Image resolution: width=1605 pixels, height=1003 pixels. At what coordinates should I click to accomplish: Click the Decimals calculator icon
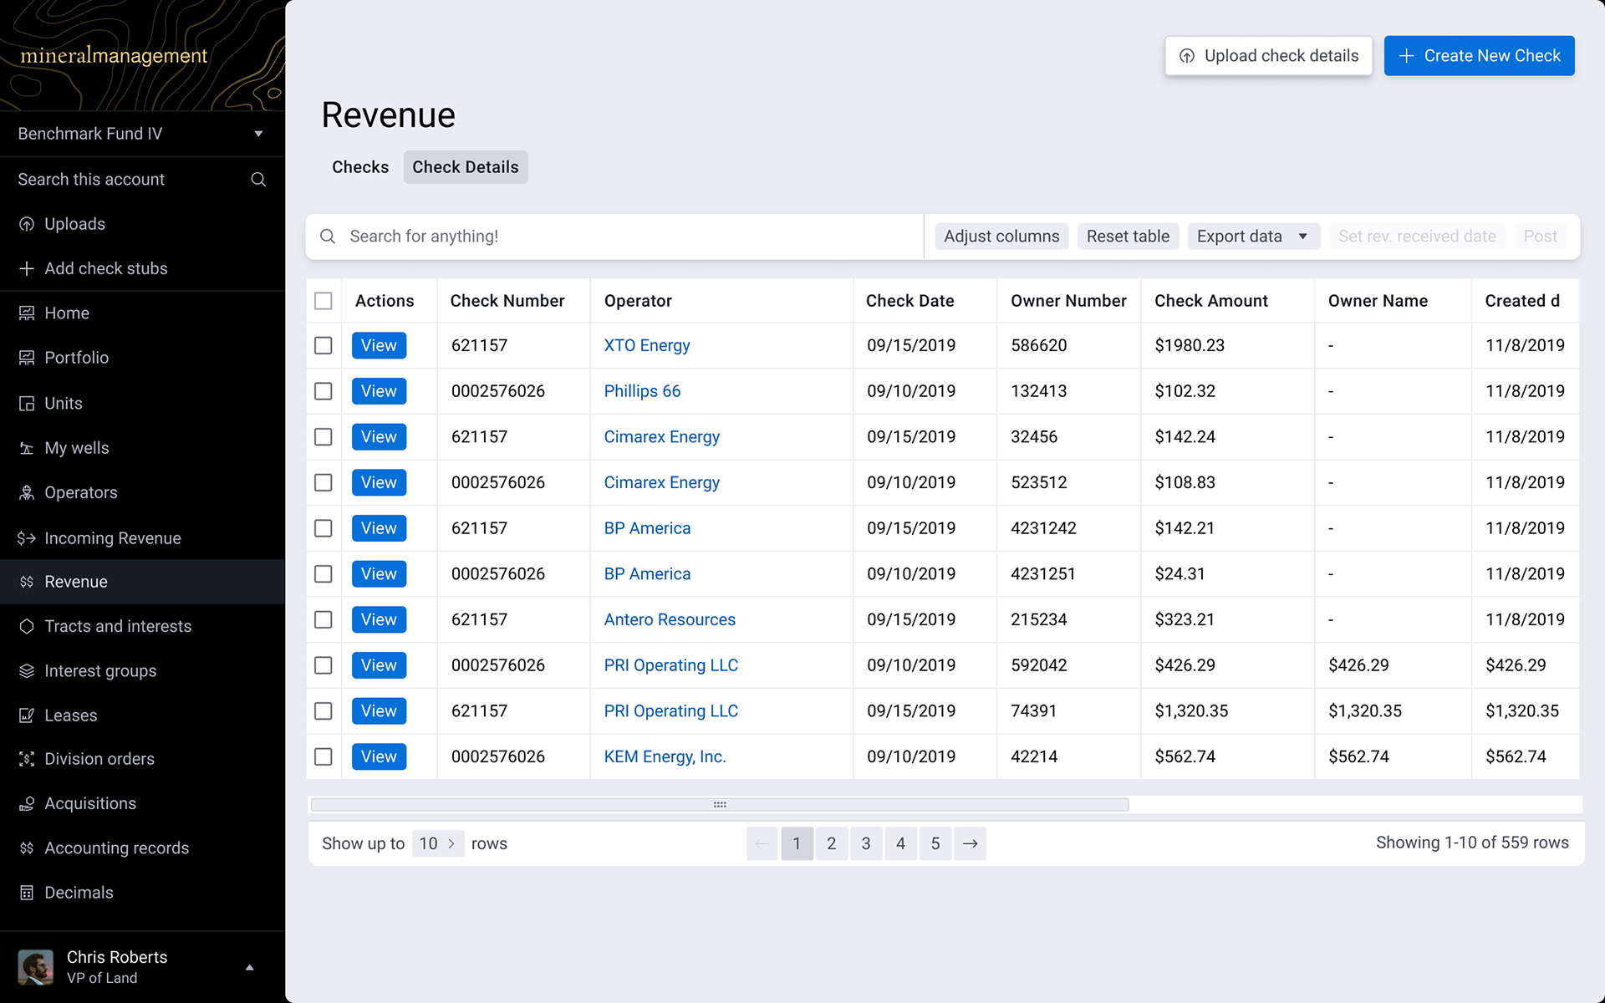tap(27, 893)
